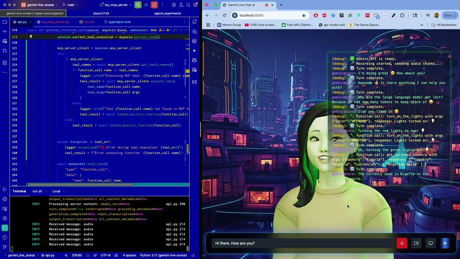
Task: Open the Database tool window icon
Action: click(x=194, y=41)
